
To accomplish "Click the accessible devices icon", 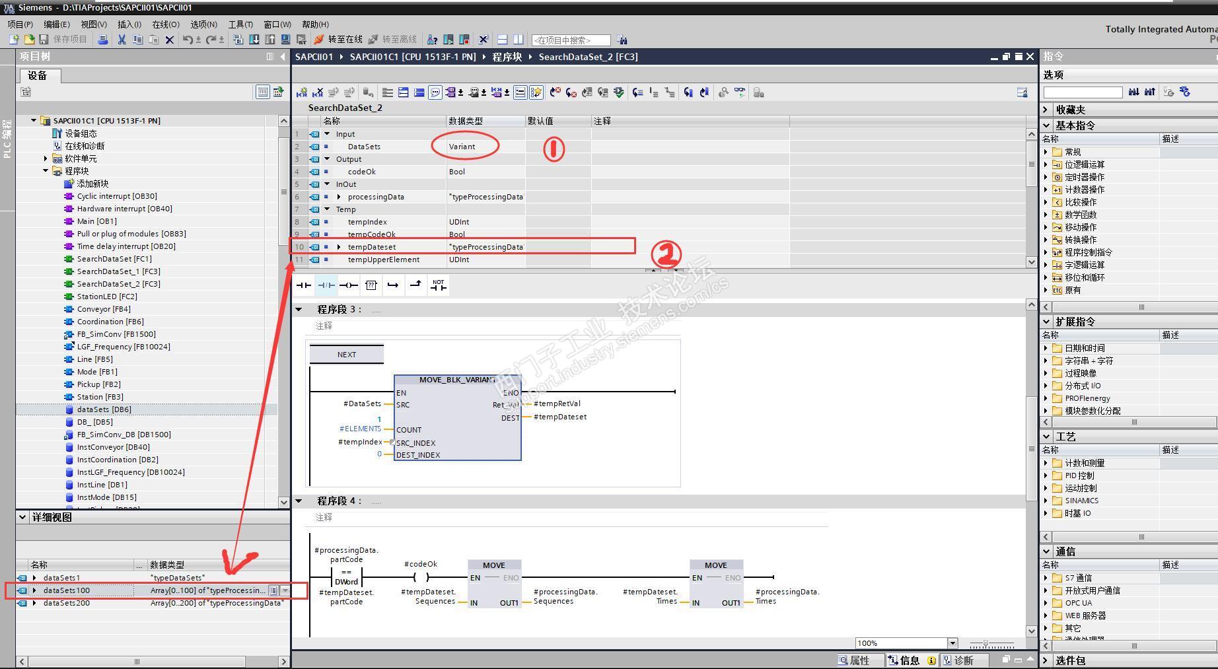I will 432,40.
